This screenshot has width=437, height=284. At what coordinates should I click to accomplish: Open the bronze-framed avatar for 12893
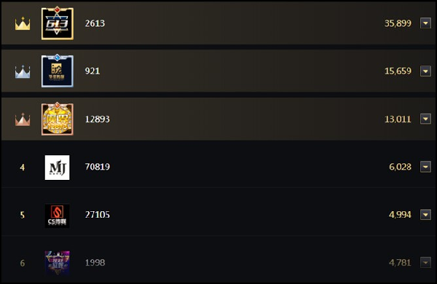(x=58, y=119)
